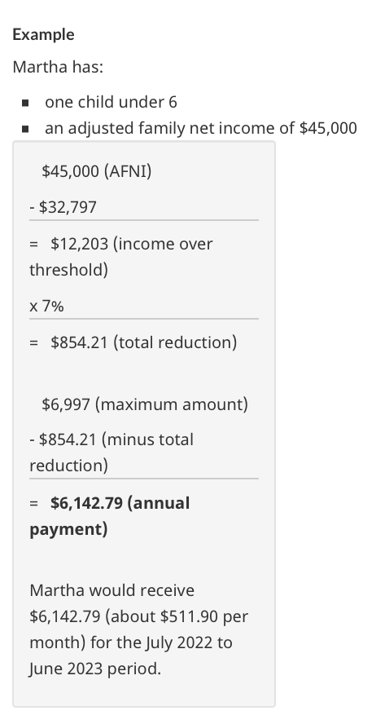Click the square bullet before 'an adjusted family net income'
This screenshot has height=724, width=376.
click(25, 129)
